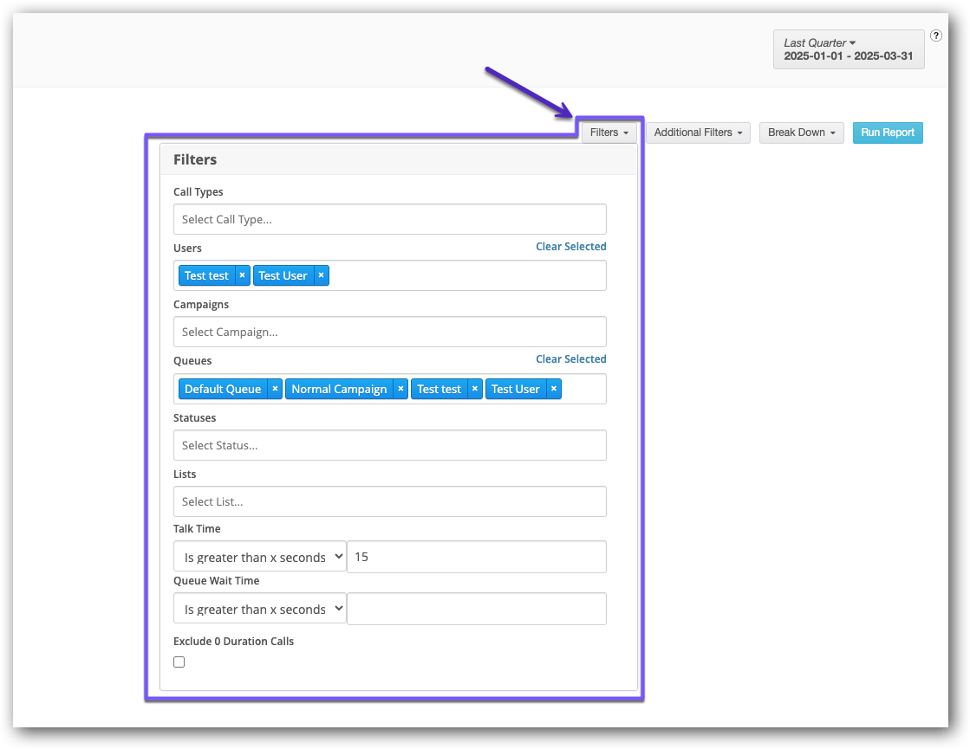This screenshot has height=749, width=970.
Task: Open the Talk Time comparison dropdown
Action: click(259, 557)
